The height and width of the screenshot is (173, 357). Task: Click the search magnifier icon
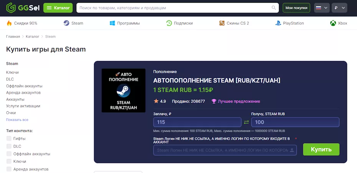274,8
